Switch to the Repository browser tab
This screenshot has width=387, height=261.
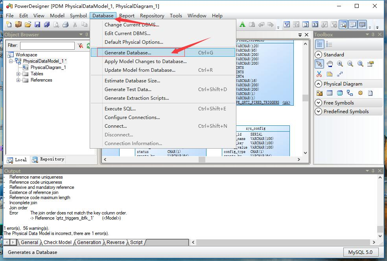coord(48,159)
